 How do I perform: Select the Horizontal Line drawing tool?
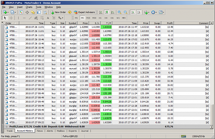click(x=24, y=18)
